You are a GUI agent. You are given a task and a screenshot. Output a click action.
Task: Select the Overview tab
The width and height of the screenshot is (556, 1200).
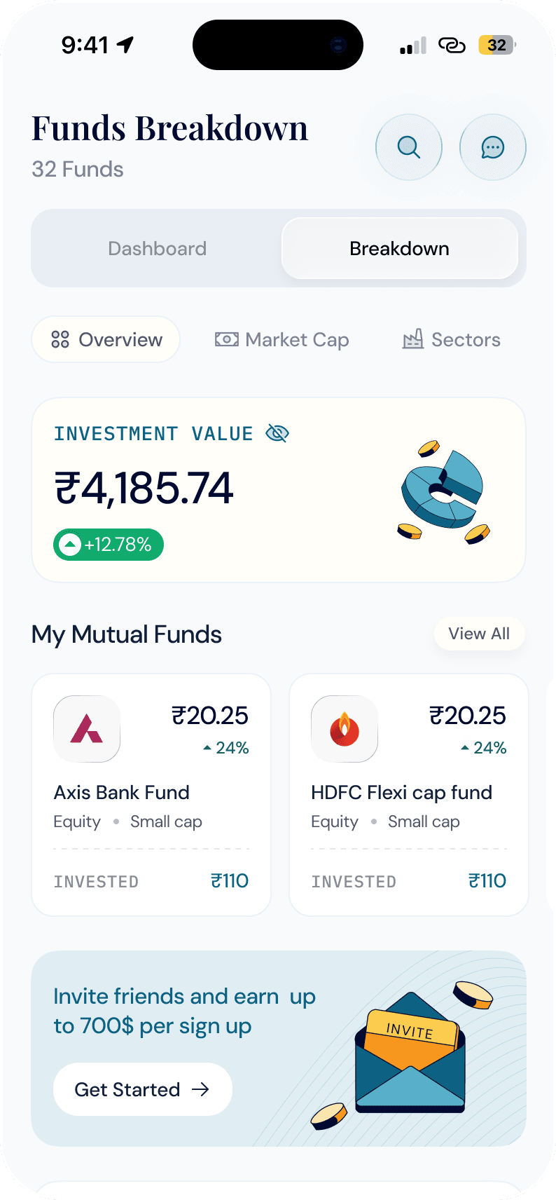tap(106, 340)
